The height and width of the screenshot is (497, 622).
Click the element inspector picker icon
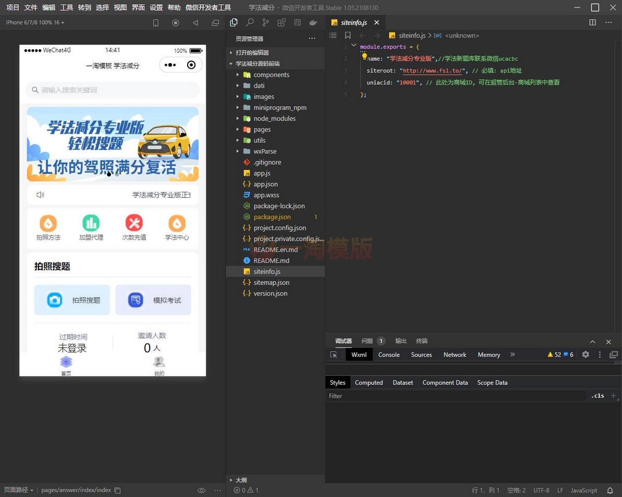point(334,355)
